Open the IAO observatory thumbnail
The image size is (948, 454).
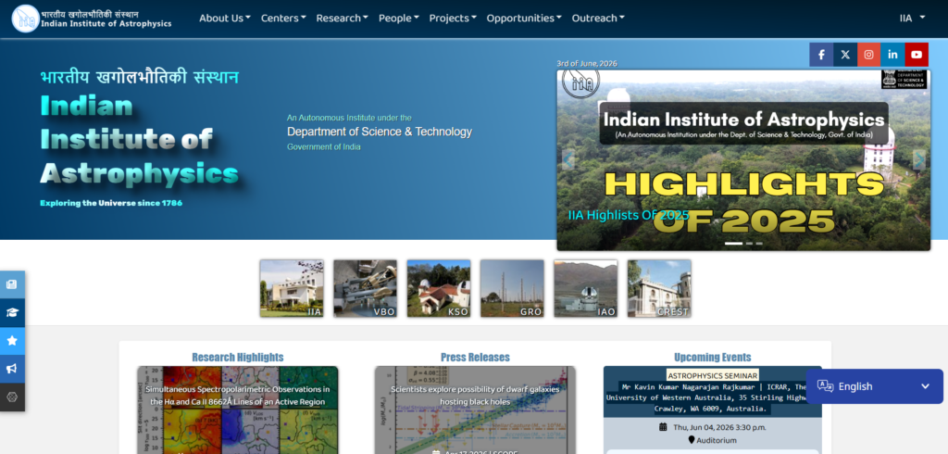point(585,288)
